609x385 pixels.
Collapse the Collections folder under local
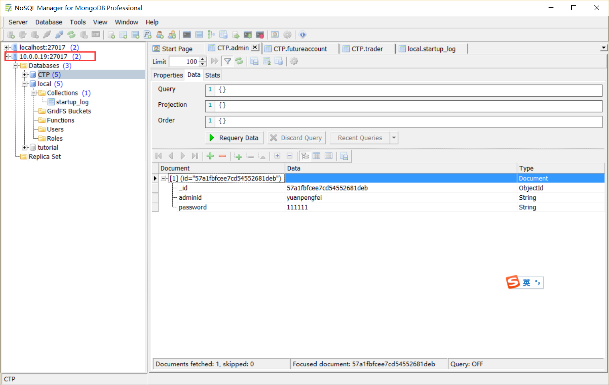[34, 93]
